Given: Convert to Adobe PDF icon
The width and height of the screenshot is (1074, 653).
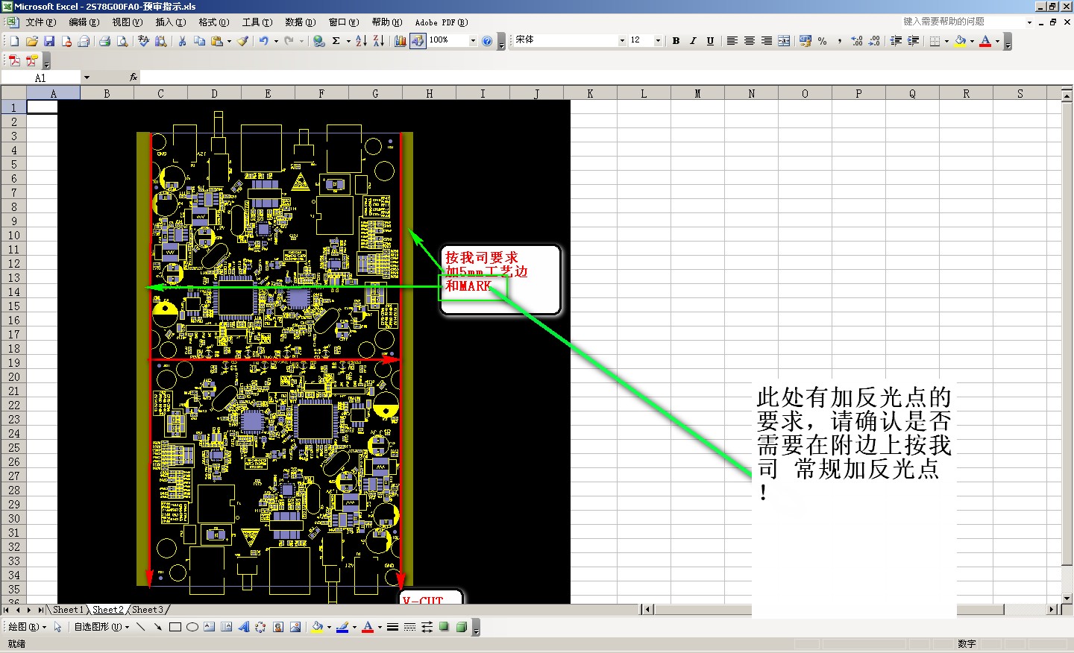Looking at the screenshot, I should [x=14, y=60].
